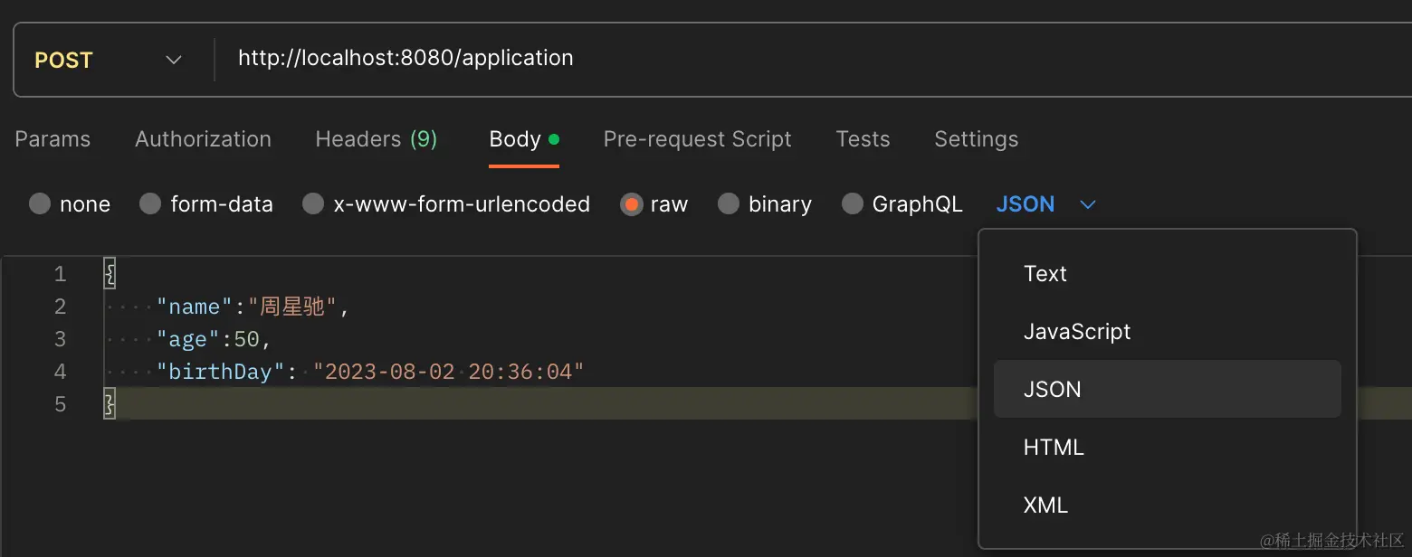Open the Settings tab
This screenshot has width=1412, height=557.
976,139
